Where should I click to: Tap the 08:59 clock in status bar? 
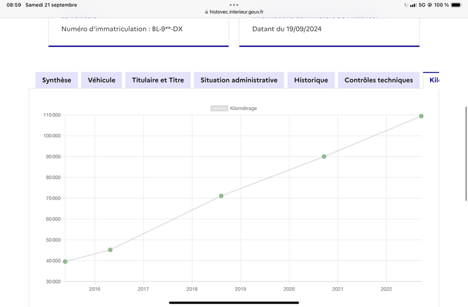[13, 5]
